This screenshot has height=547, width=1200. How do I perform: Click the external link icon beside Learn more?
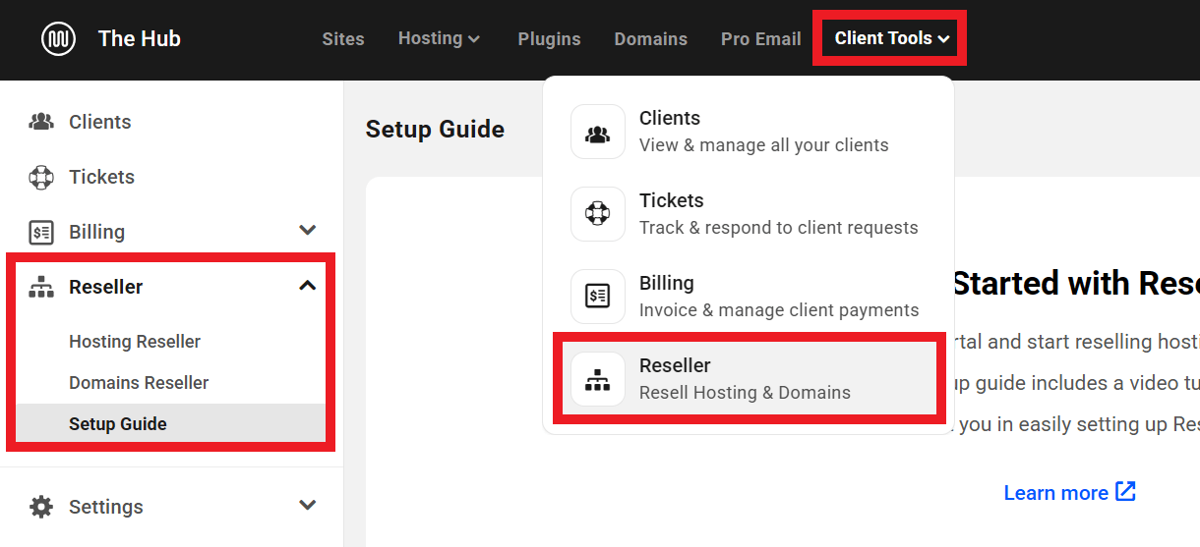1125,492
